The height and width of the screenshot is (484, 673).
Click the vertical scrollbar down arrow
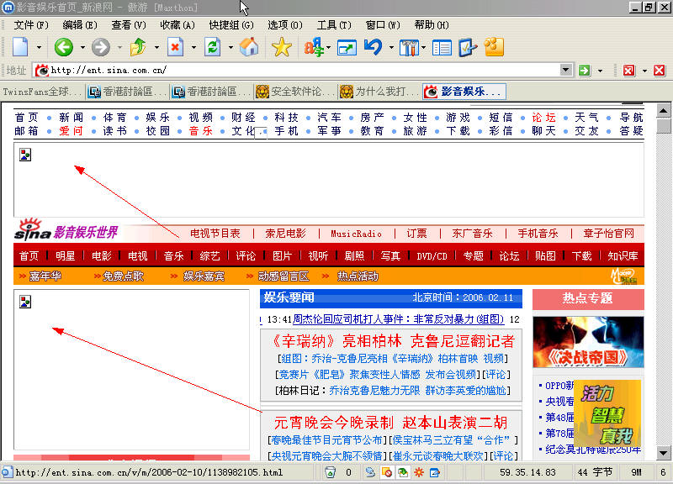663,453
